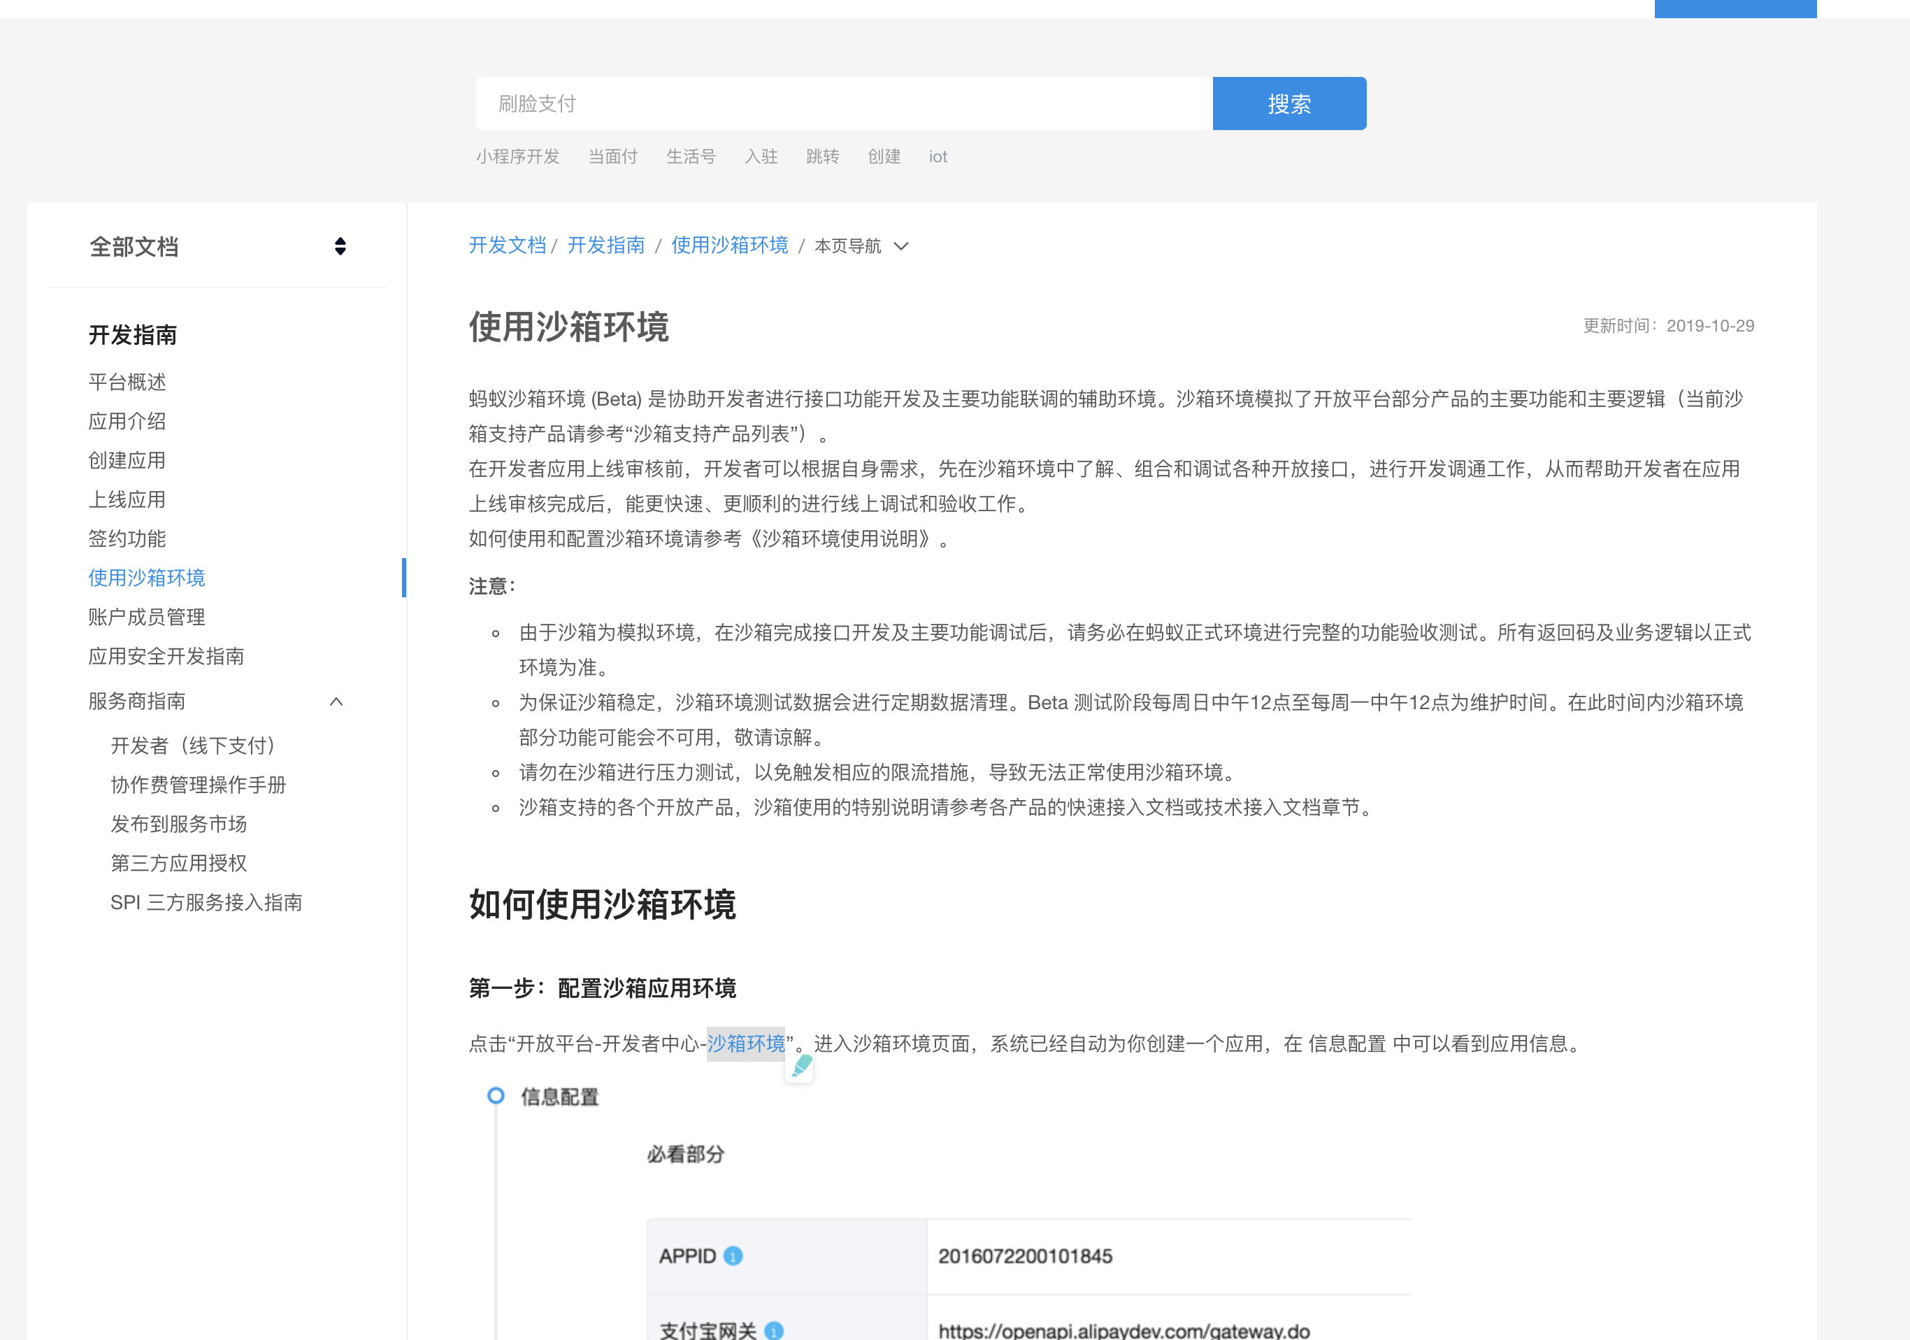Click the 小程序开发 search suggestion

tap(517, 157)
